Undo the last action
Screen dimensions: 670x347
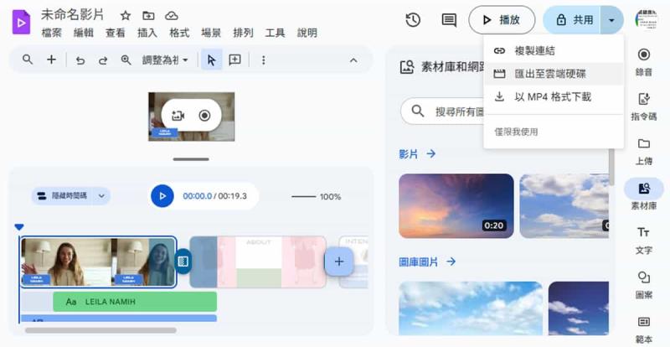coord(80,60)
